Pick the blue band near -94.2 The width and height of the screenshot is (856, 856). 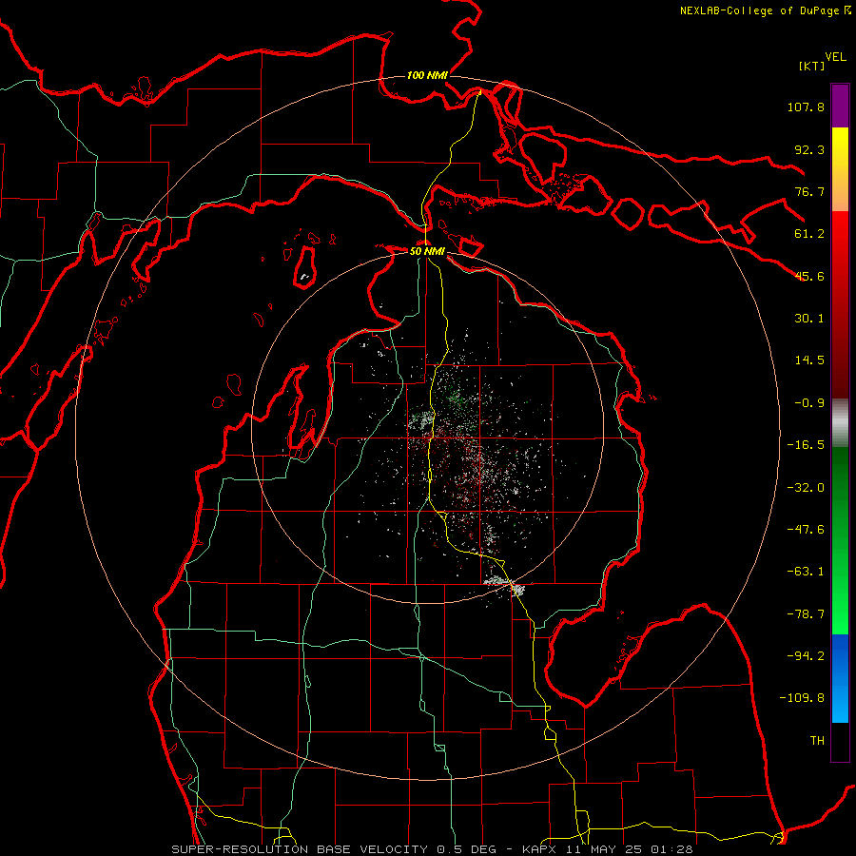[840, 678]
